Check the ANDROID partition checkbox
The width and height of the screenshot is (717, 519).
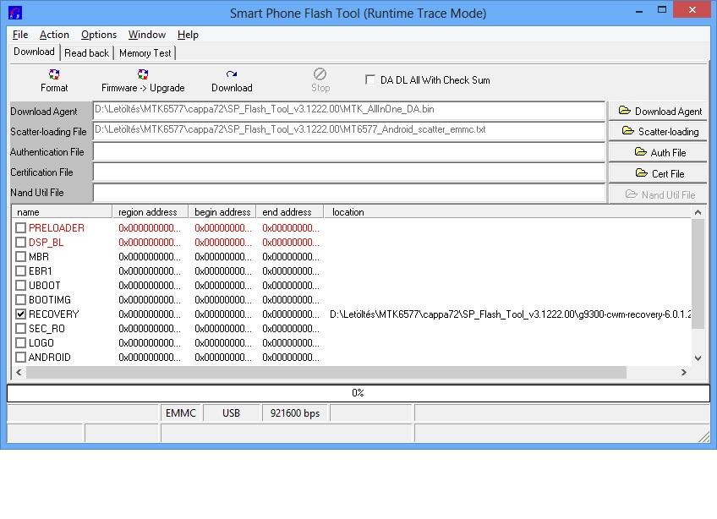[20, 357]
